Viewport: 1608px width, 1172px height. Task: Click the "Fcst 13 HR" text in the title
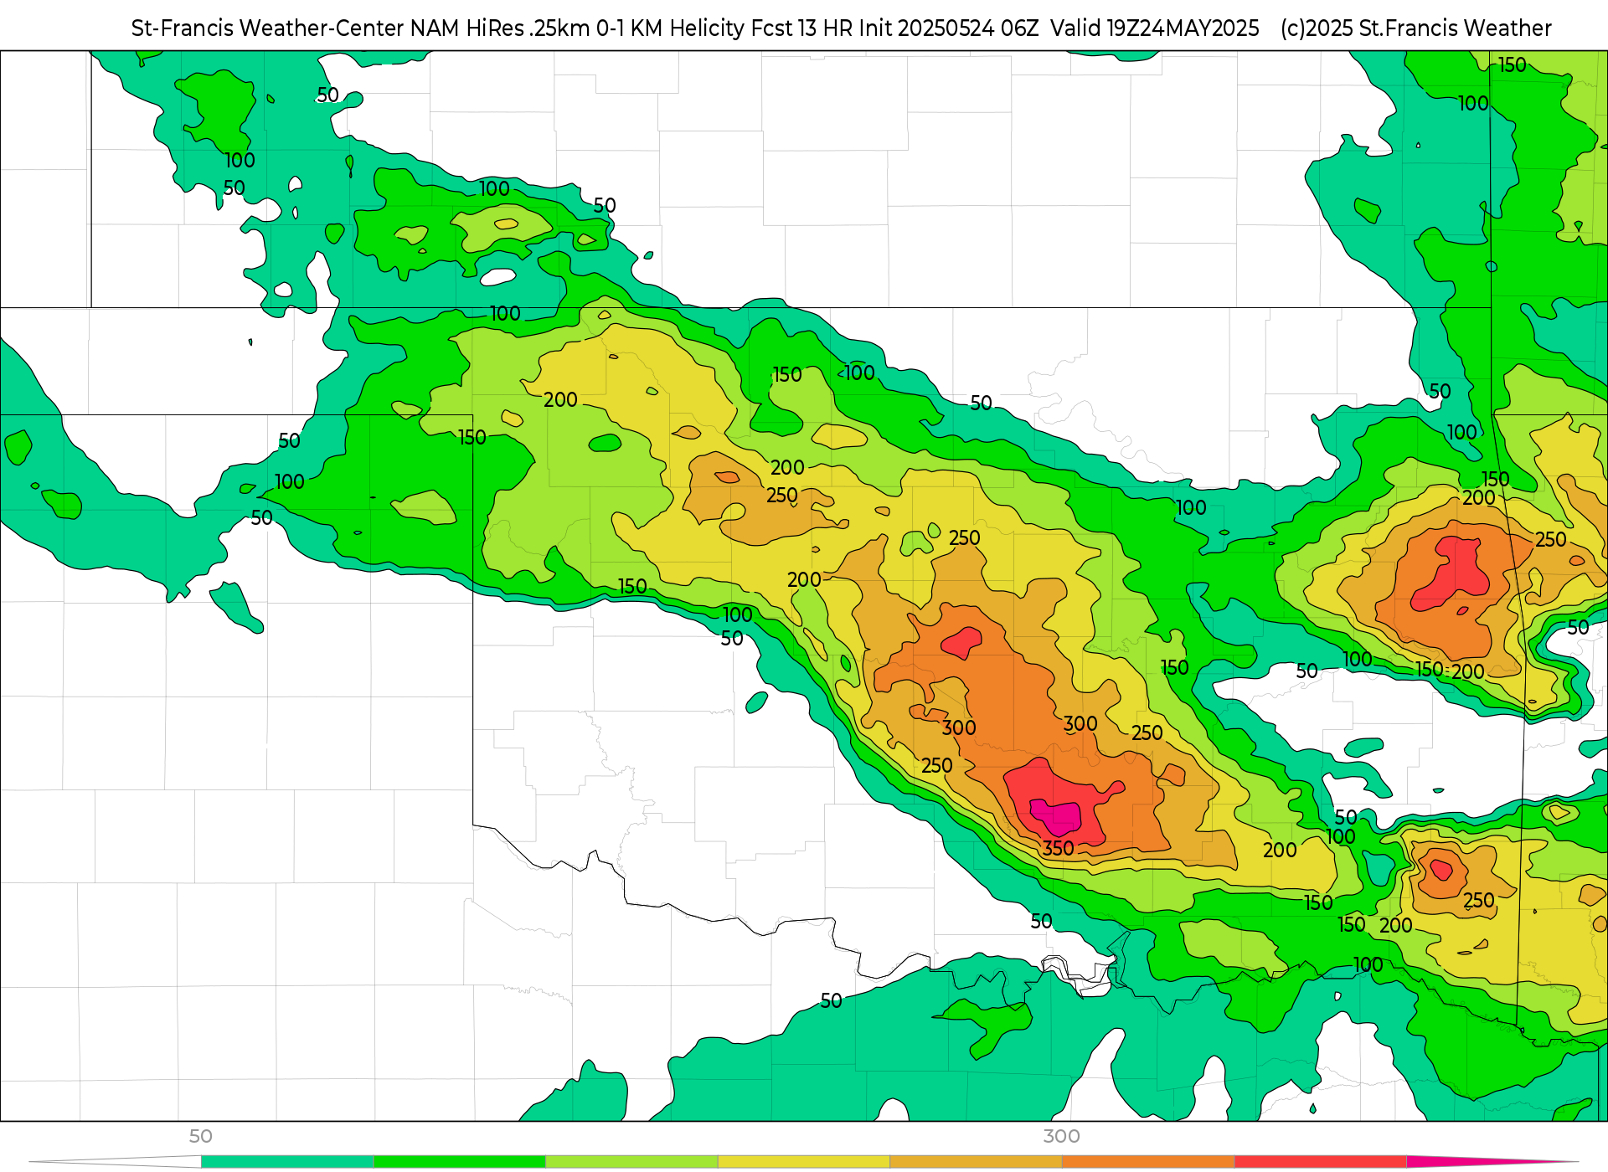pos(801,28)
